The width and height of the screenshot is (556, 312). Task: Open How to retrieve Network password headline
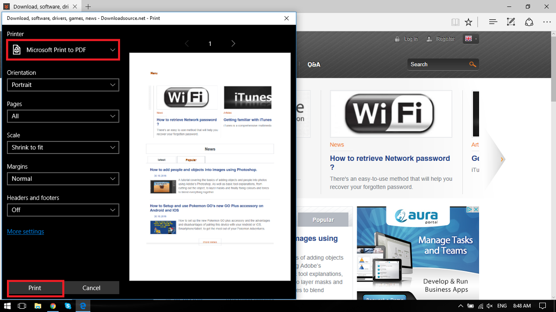pyautogui.click(x=390, y=162)
